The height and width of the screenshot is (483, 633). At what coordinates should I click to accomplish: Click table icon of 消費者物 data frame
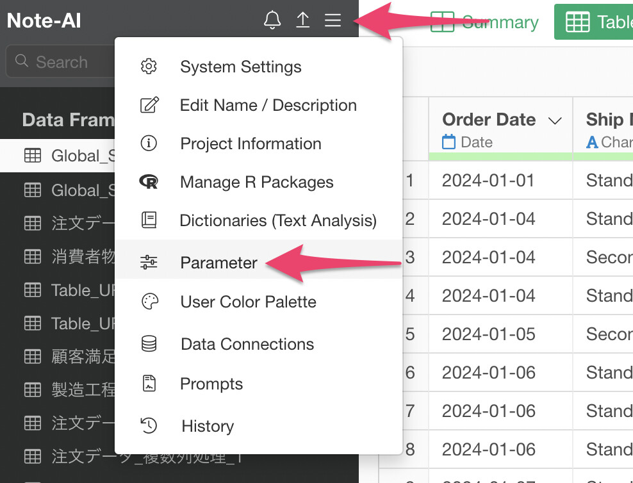point(33,256)
